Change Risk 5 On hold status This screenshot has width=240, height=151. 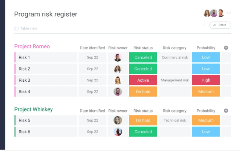pos(143,120)
